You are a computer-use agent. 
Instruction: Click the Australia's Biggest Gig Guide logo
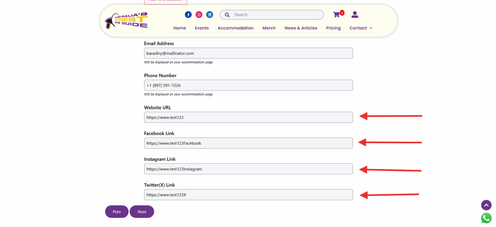pos(126,20)
